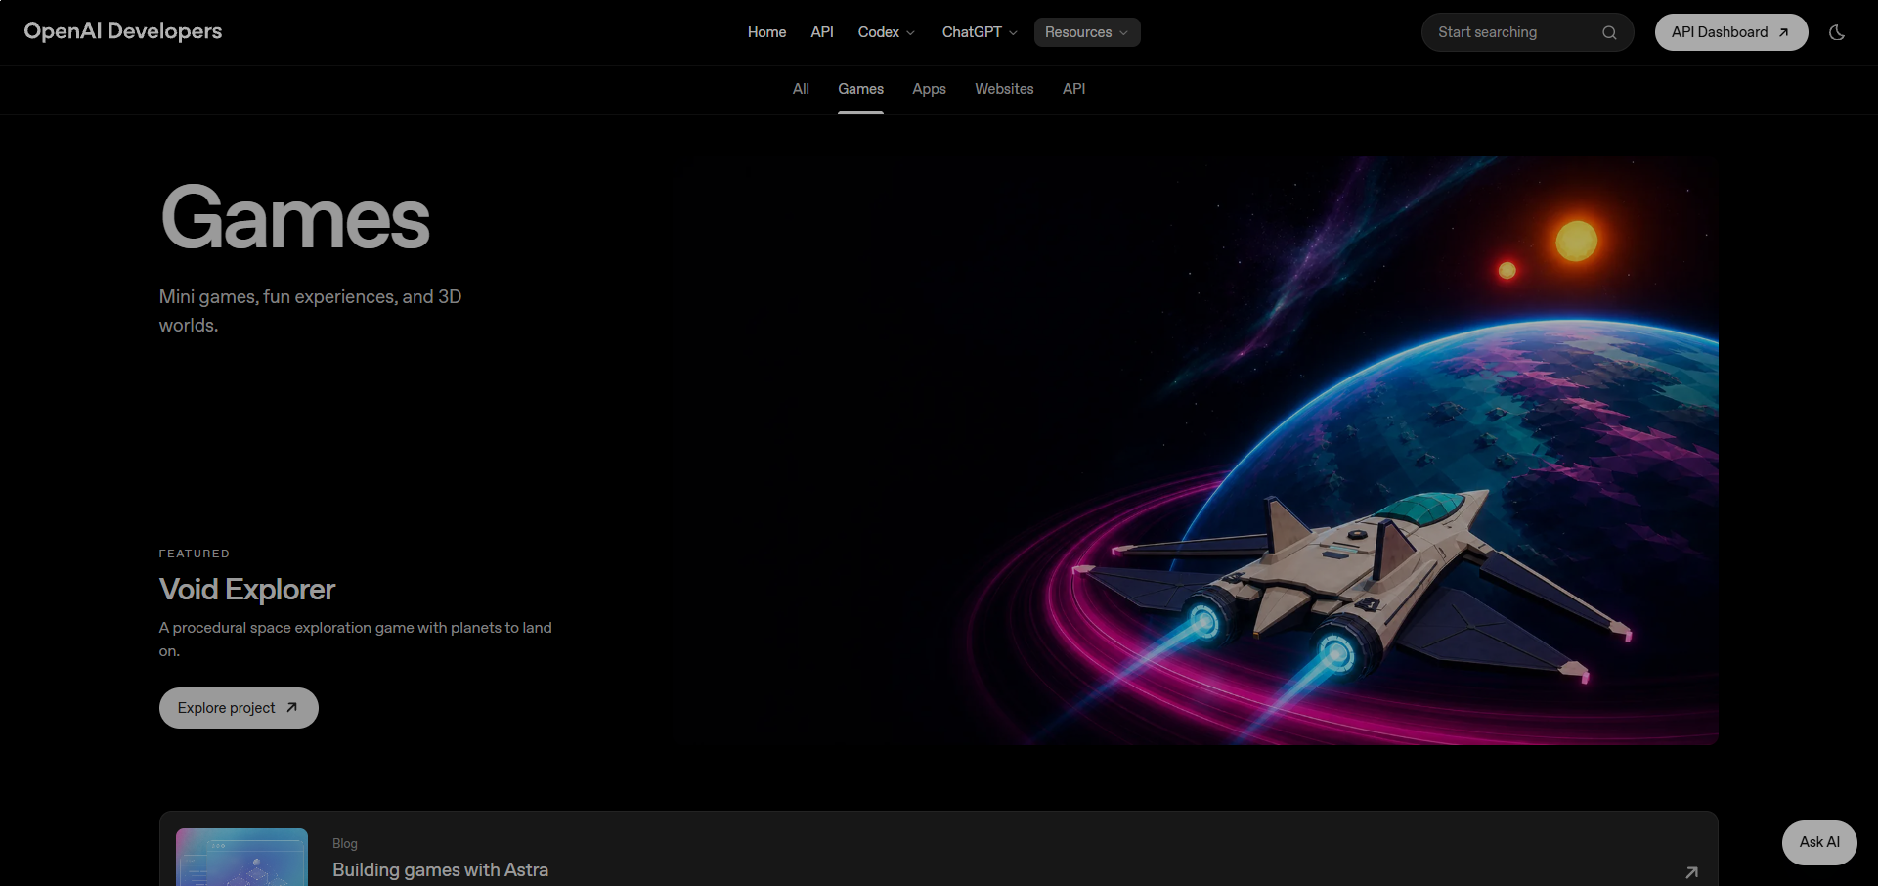Go to Home in top navigation
1878x886 pixels.
pos(766,32)
